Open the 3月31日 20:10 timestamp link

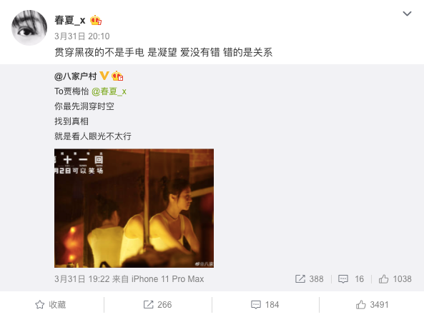(x=82, y=36)
